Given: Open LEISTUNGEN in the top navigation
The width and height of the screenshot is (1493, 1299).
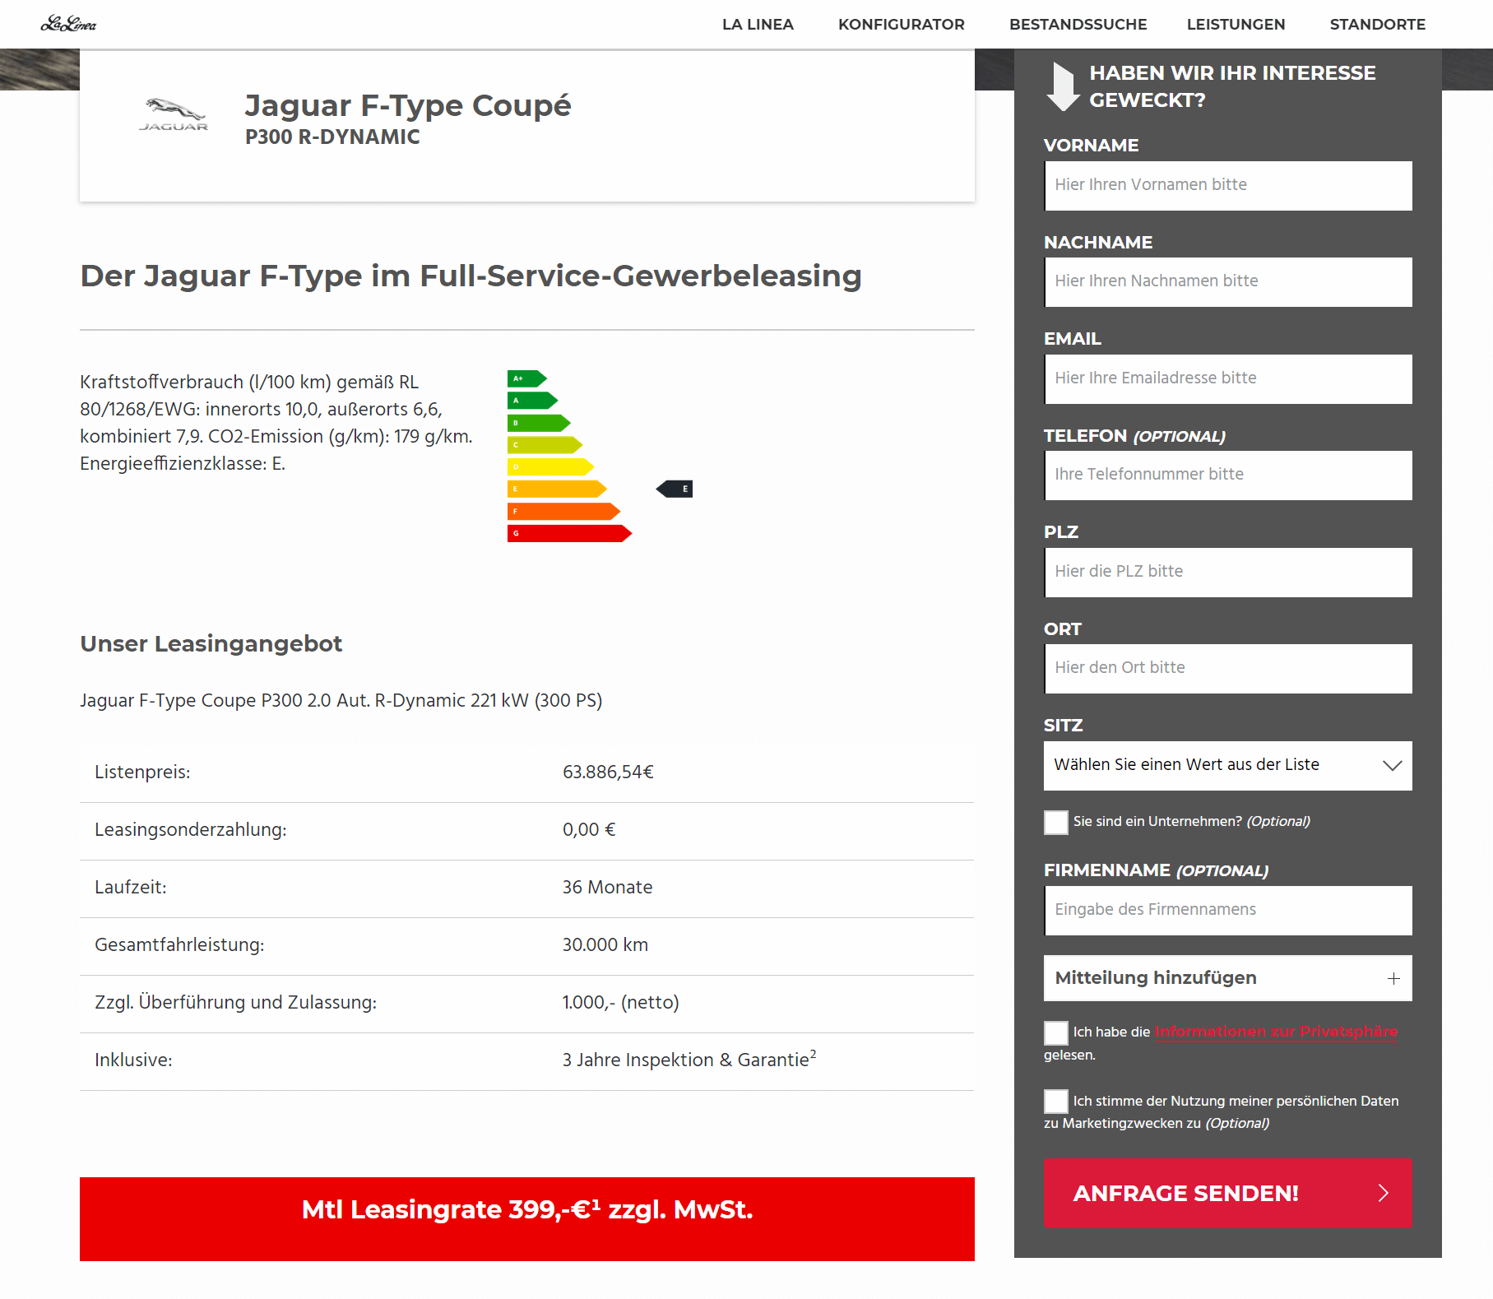Looking at the screenshot, I should pyautogui.click(x=1236, y=24).
